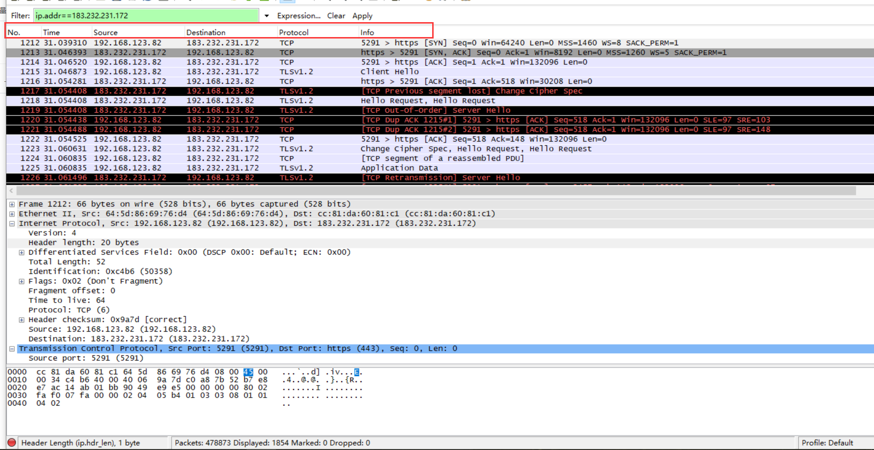Screen dimensions: 874x450
Task: Expand the Header checksum field
Action: pos(21,320)
